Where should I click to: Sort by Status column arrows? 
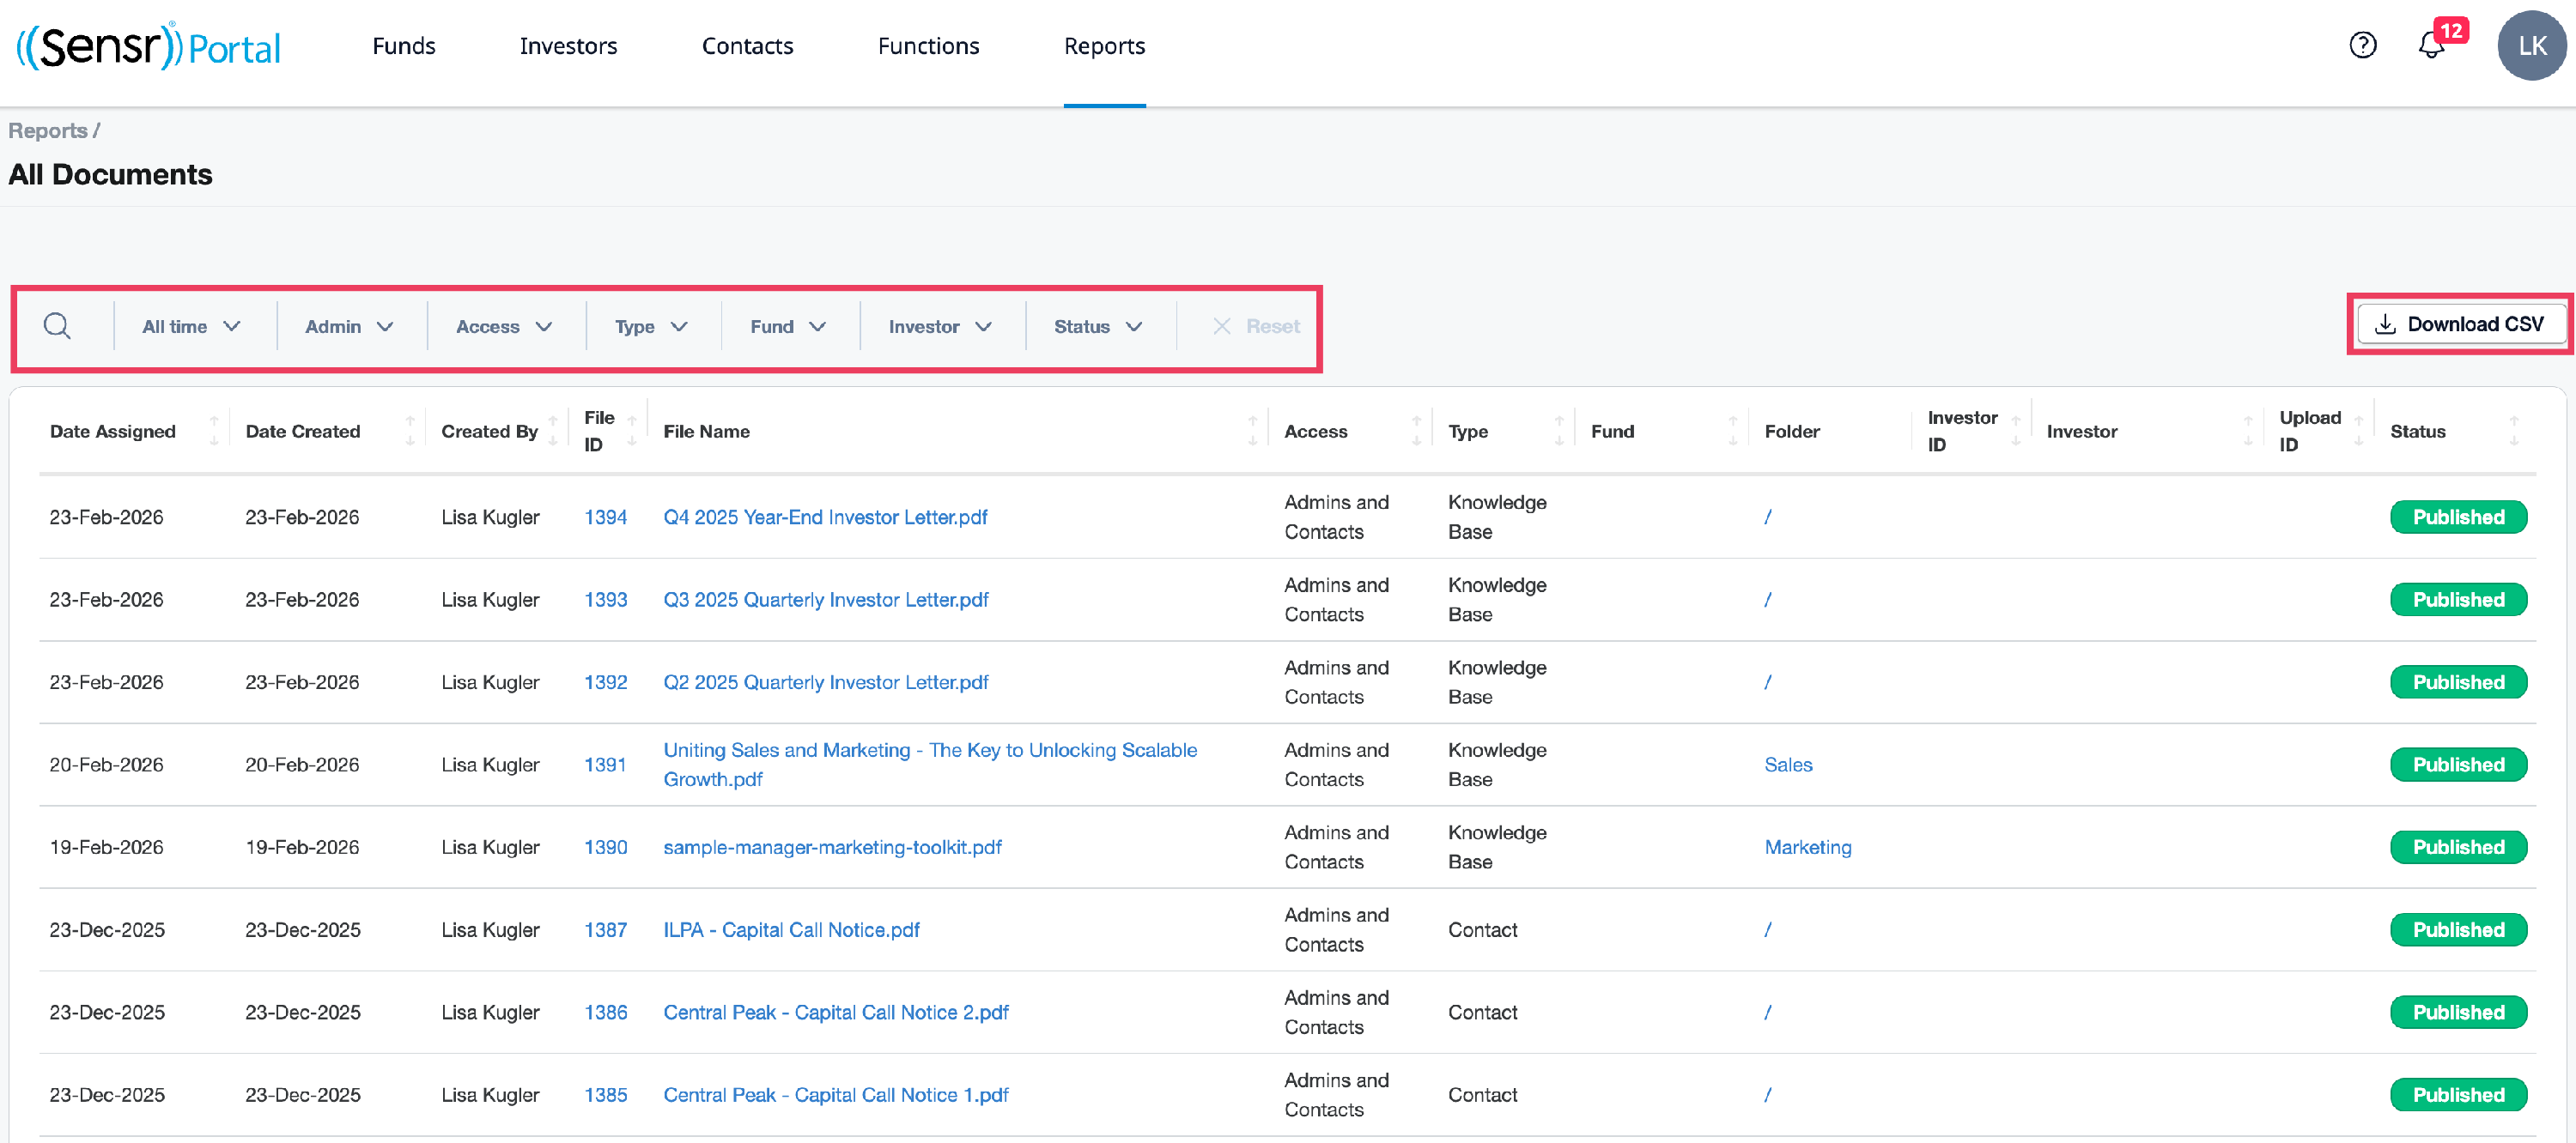[x=2513, y=431]
